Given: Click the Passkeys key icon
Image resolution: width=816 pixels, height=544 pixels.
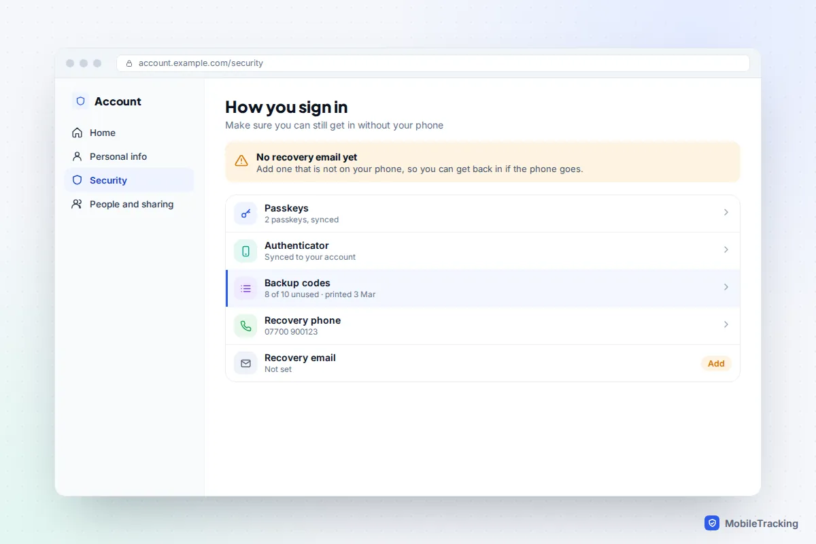Looking at the screenshot, I should (x=245, y=214).
